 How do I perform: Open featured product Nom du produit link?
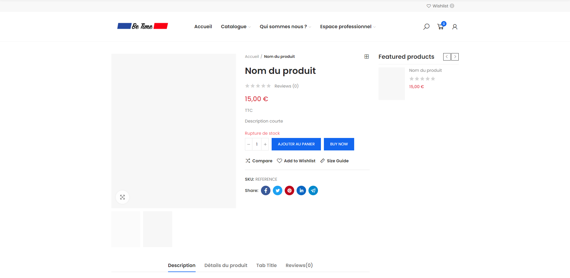[x=425, y=70]
